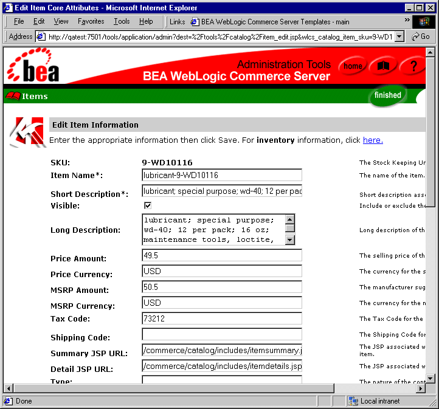Click the page vertical scrollbar thumb
The height and width of the screenshot is (409, 439).
[430, 132]
